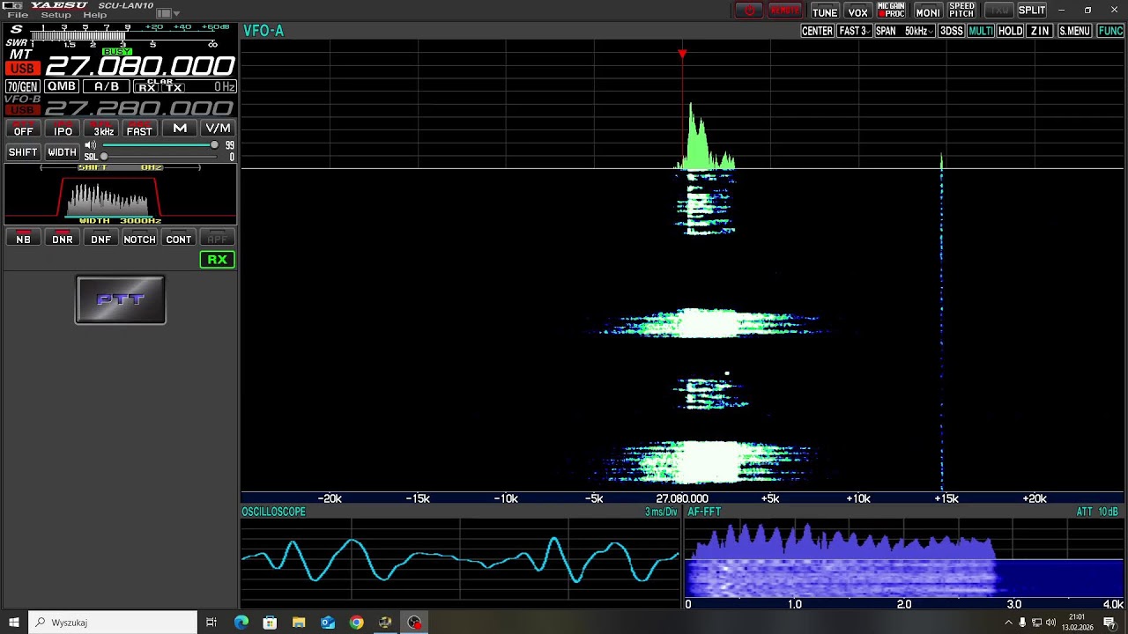This screenshot has height=634, width=1128.
Task: Click the ZIN zero-in button
Action: 1040,31
